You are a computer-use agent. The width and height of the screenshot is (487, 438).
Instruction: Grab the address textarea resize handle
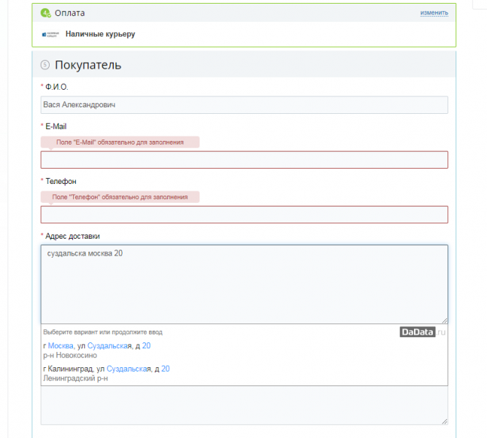click(x=445, y=320)
